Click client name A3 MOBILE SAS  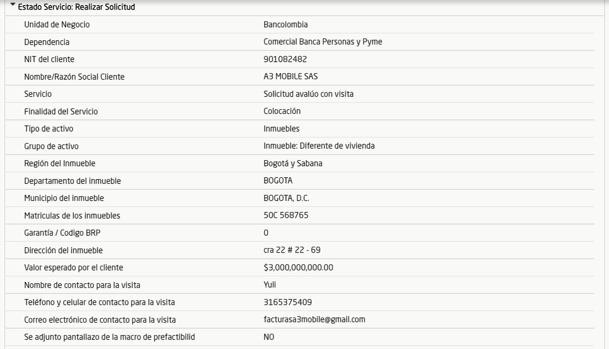pyautogui.click(x=290, y=77)
